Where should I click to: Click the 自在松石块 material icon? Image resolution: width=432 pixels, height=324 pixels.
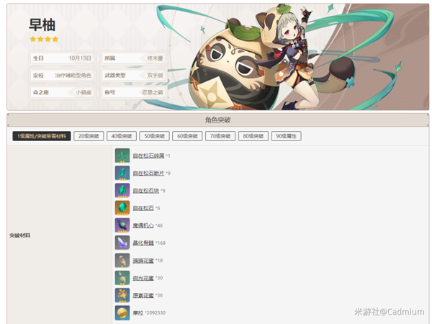122,190
